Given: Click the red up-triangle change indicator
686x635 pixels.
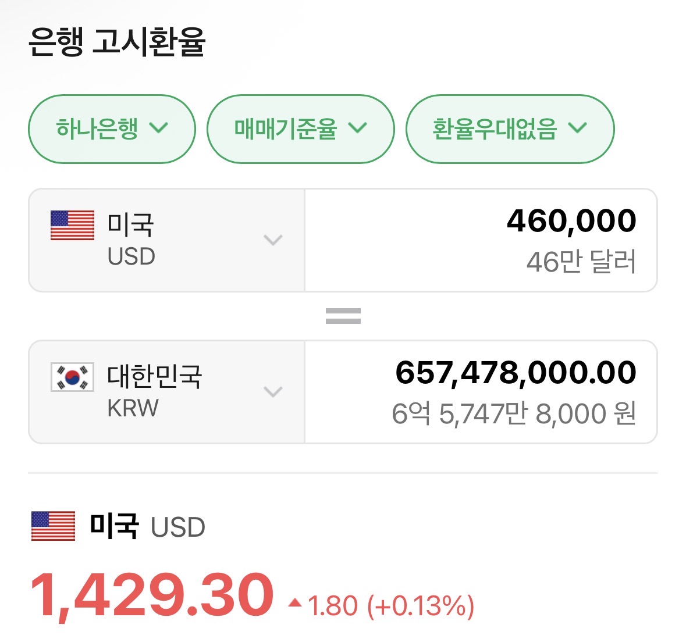Looking at the screenshot, I should click(295, 603).
